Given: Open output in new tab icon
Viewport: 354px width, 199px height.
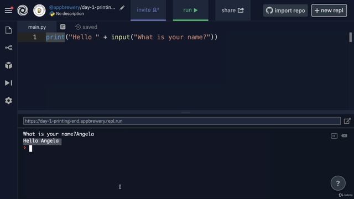Looking at the screenshot, I should click(347, 121).
